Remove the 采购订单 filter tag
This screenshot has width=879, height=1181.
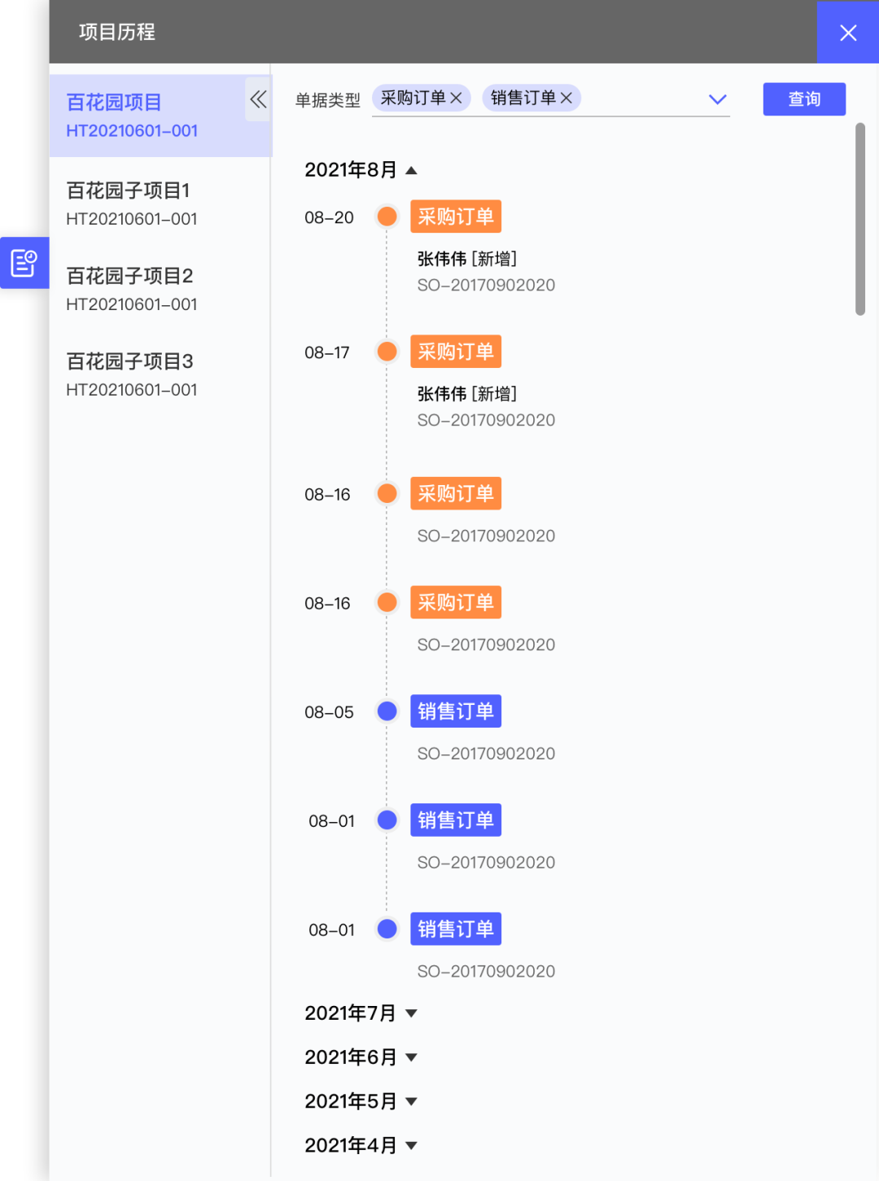click(x=456, y=98)
